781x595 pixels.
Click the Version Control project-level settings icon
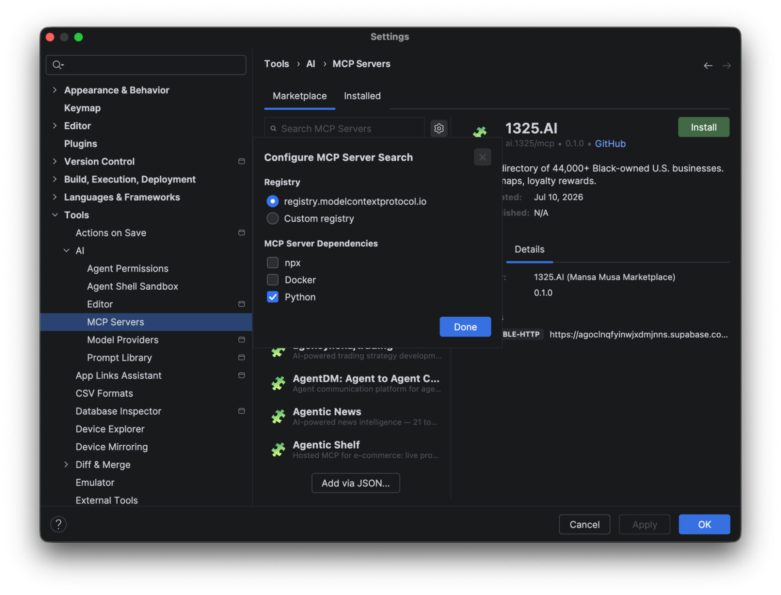241,161
